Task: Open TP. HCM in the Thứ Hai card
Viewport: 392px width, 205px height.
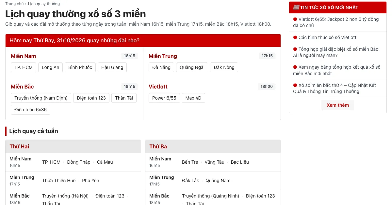Action: 51,162
